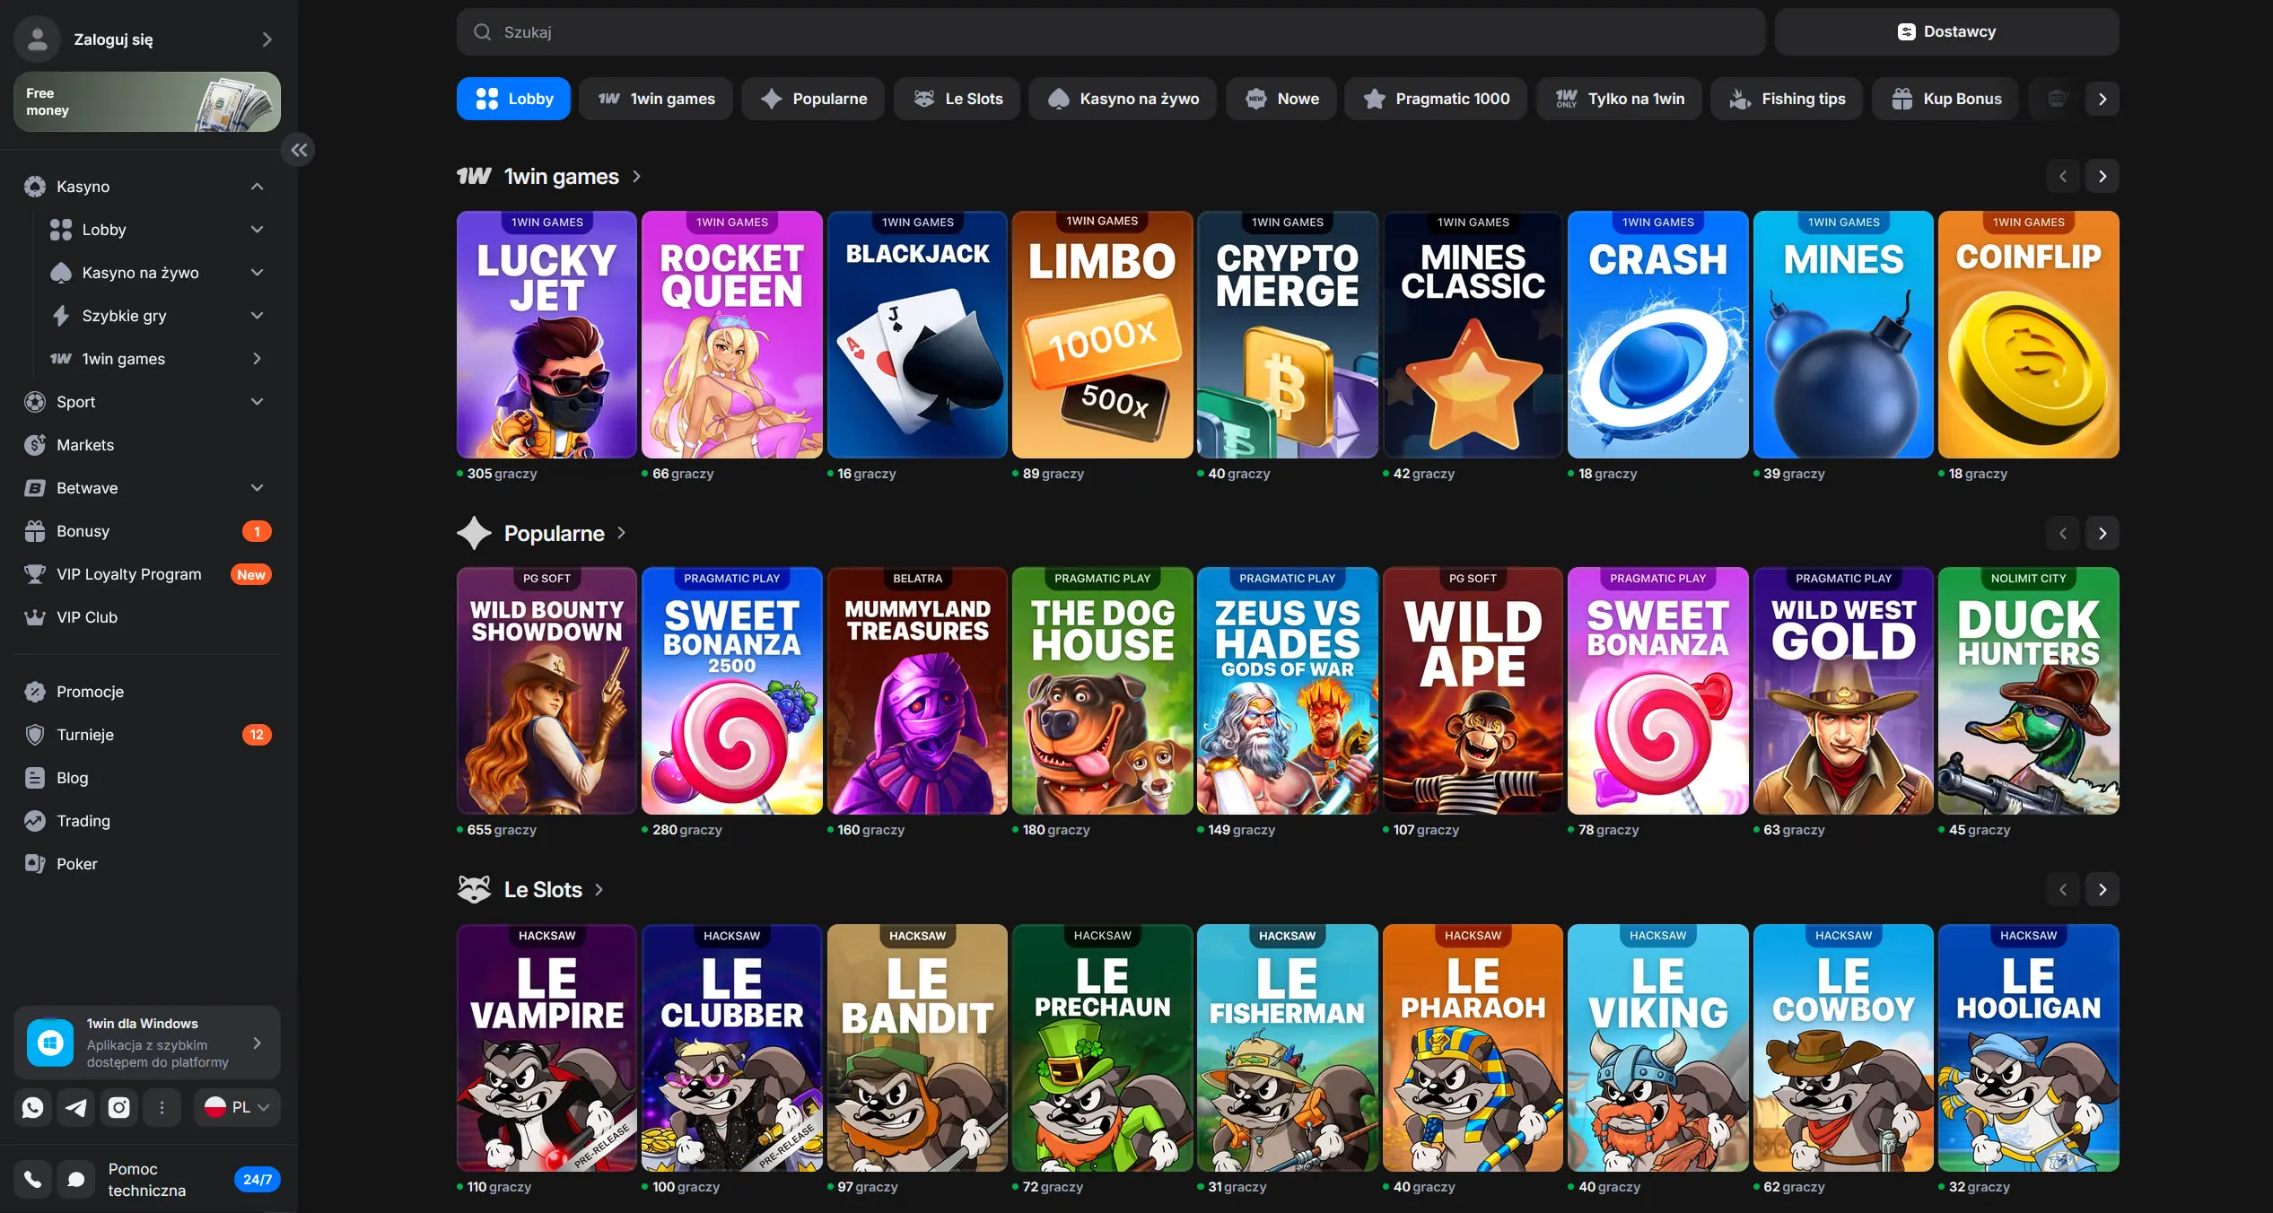Open more social links three-dot icon
This screenshot has width=2273, height=1213.
tap(162, 1108)
